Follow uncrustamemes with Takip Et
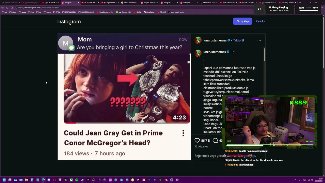The image size is (325, 183). [x=239, y=40]
